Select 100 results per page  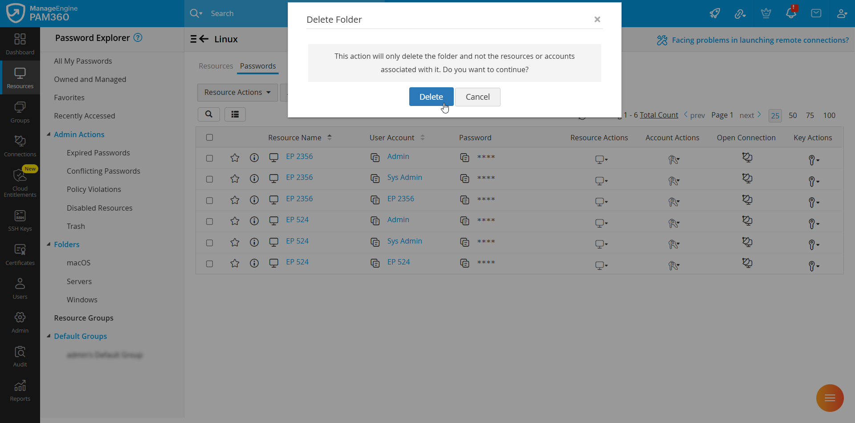point(829,115)
